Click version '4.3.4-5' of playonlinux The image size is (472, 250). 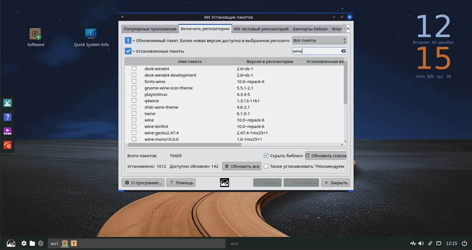click(243, 94)
